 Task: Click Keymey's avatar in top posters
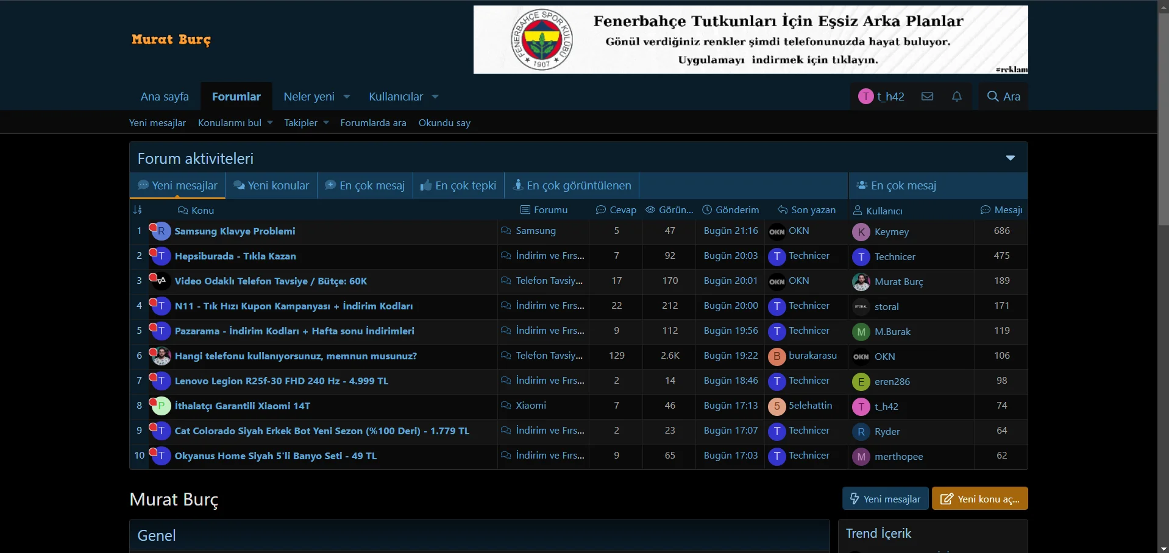861,232
